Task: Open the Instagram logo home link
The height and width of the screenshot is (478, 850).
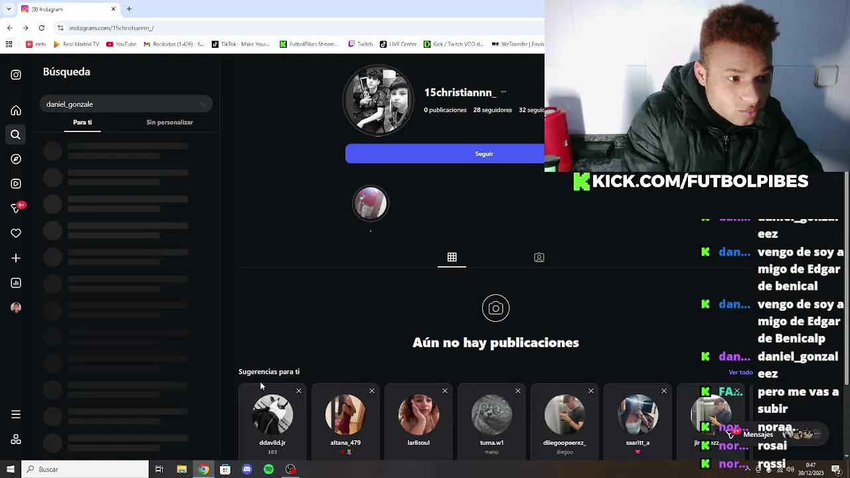Action: (x=16, y=75)
